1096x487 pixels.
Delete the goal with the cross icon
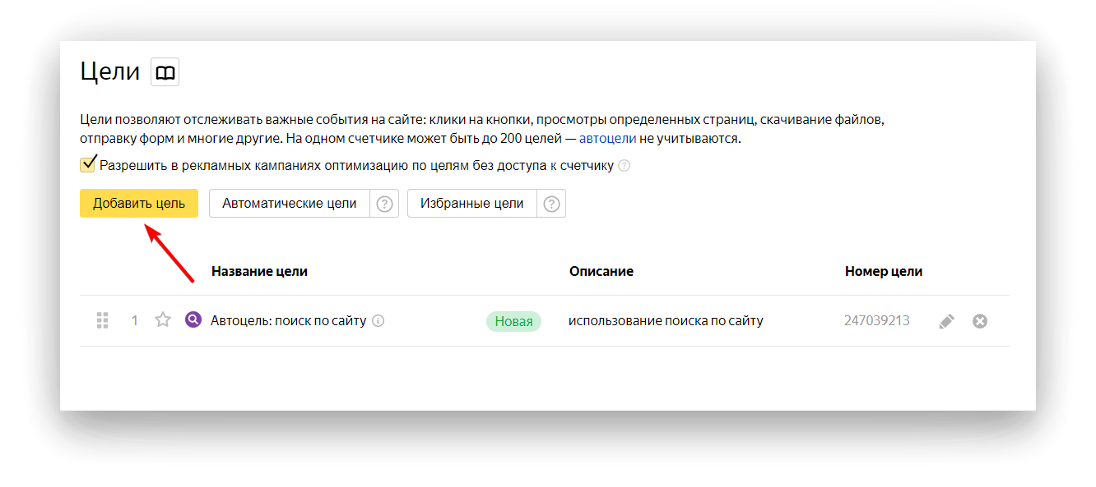point(980,321)
